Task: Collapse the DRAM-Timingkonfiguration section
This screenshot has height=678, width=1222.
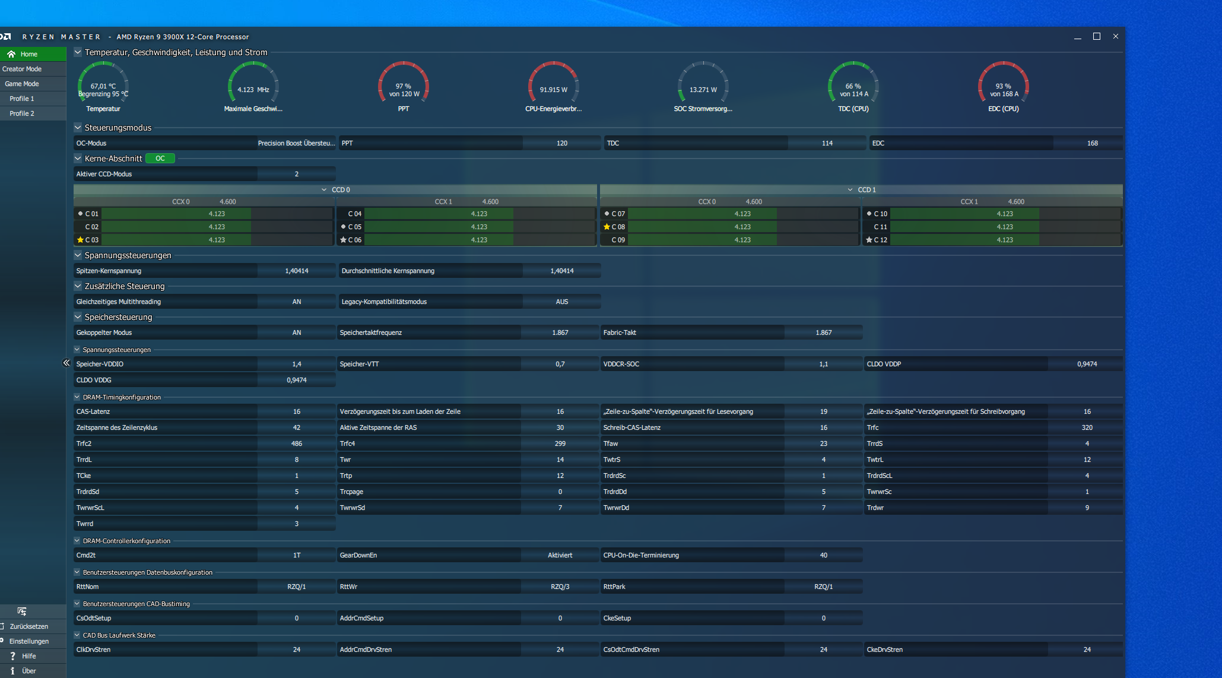Action: tap(77, 397)
